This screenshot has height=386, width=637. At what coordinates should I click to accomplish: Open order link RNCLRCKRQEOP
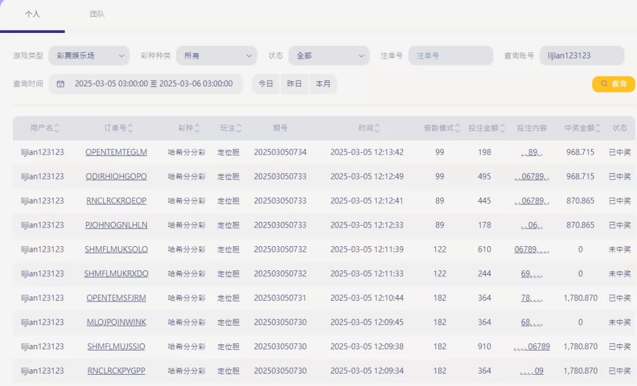tap(116, 201)
